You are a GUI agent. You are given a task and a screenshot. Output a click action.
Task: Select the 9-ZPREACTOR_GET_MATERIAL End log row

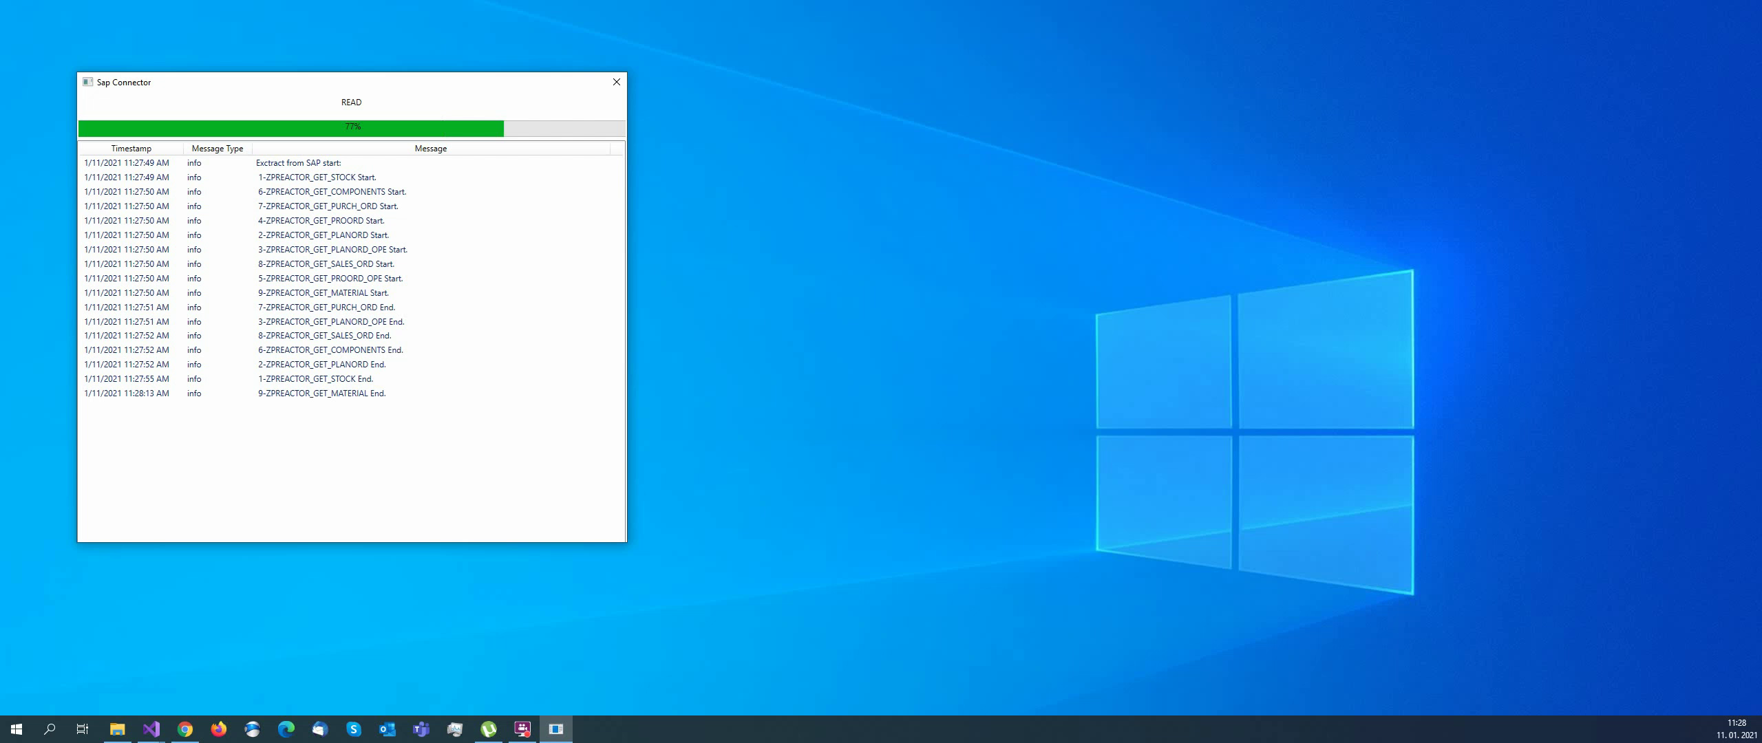coord(321,394)
